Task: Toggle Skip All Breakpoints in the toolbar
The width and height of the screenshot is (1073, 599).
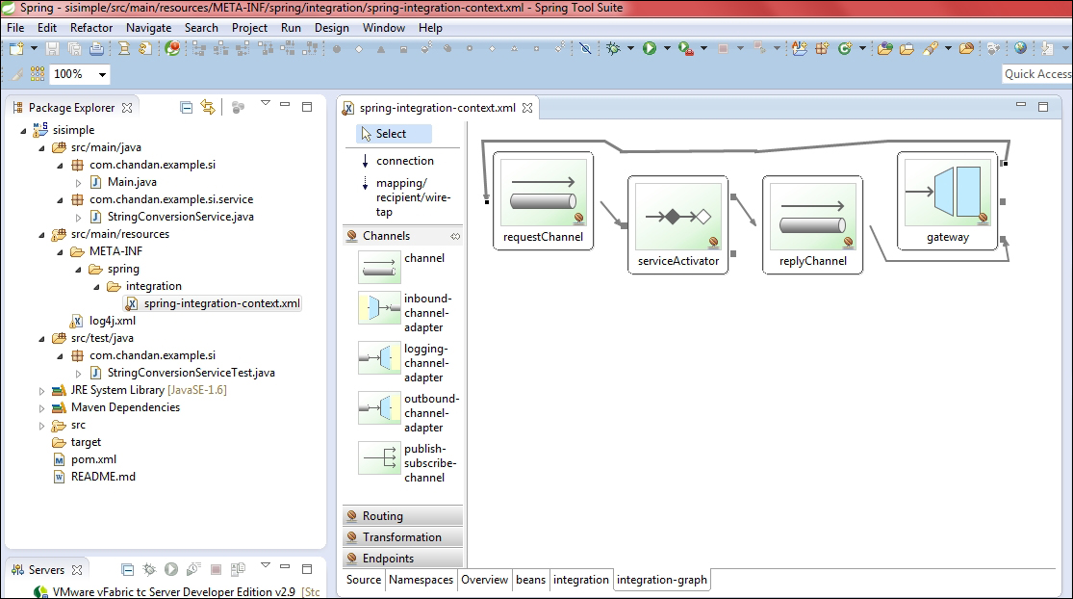Action: (x=587, y=46)
